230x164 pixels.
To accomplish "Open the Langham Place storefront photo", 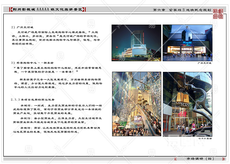I will 187,104.
